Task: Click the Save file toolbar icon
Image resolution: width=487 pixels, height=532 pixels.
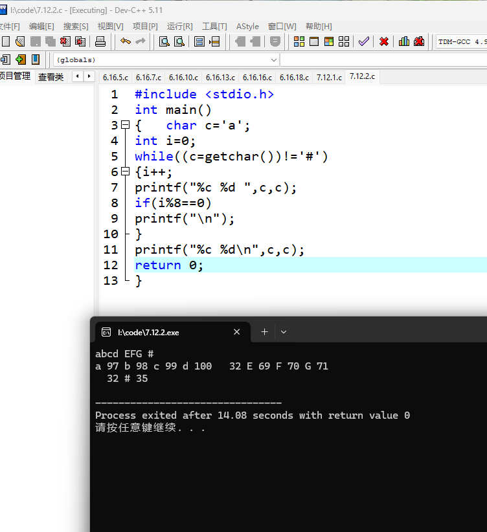Action: (x=36, y=41)
